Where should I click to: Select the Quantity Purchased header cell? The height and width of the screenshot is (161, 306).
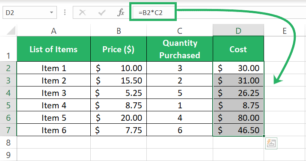(180, 49)
